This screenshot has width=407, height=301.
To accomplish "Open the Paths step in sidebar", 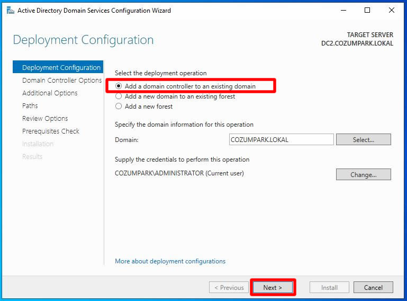I will pyautogui.click(x=30, y=106).
